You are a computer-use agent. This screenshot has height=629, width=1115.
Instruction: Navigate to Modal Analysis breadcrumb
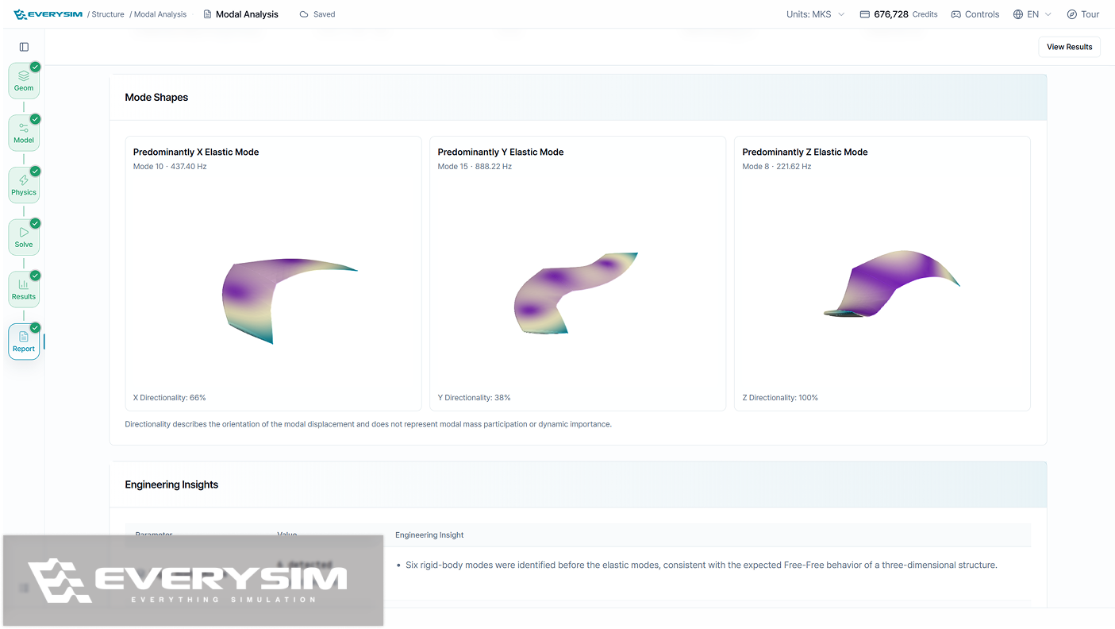click(160, 14)
